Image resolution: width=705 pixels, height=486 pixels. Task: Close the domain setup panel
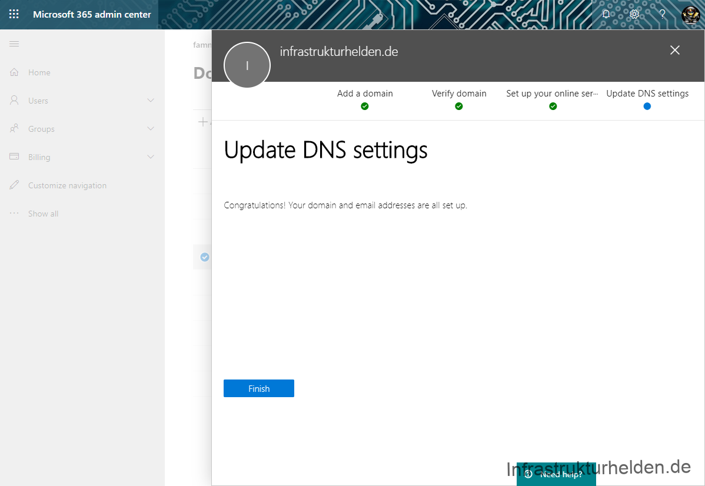675,50
